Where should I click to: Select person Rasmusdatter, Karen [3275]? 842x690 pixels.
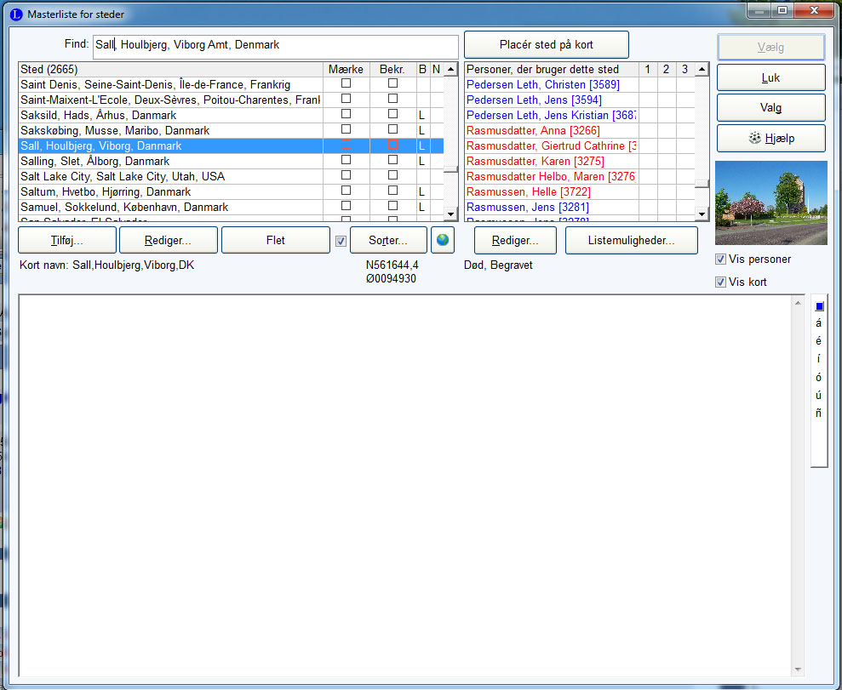pyautogui.click(x=552, y=161)
